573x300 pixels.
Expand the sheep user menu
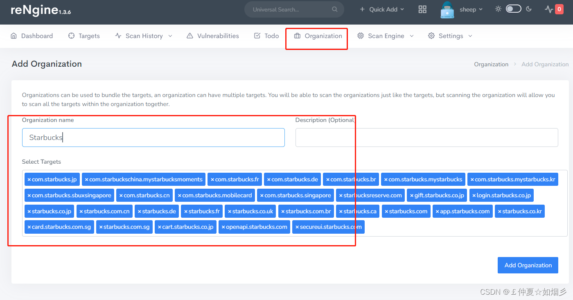471,9
